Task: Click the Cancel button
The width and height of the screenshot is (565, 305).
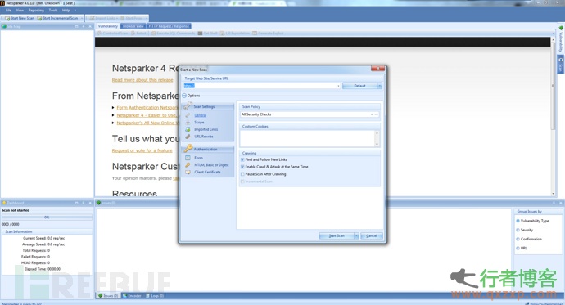Action: [x=372, y=236]
